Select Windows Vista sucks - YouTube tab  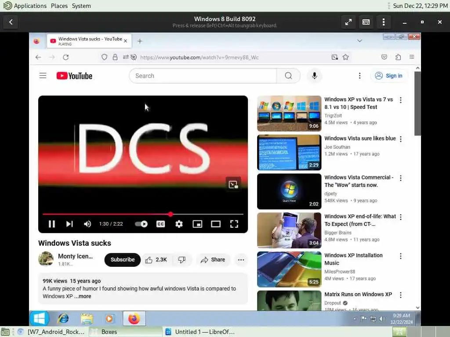click(x=89, y=41)
